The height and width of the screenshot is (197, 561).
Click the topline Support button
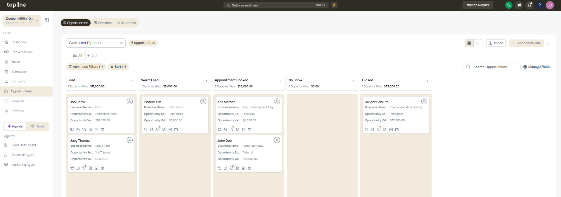(x=478, y=5)
